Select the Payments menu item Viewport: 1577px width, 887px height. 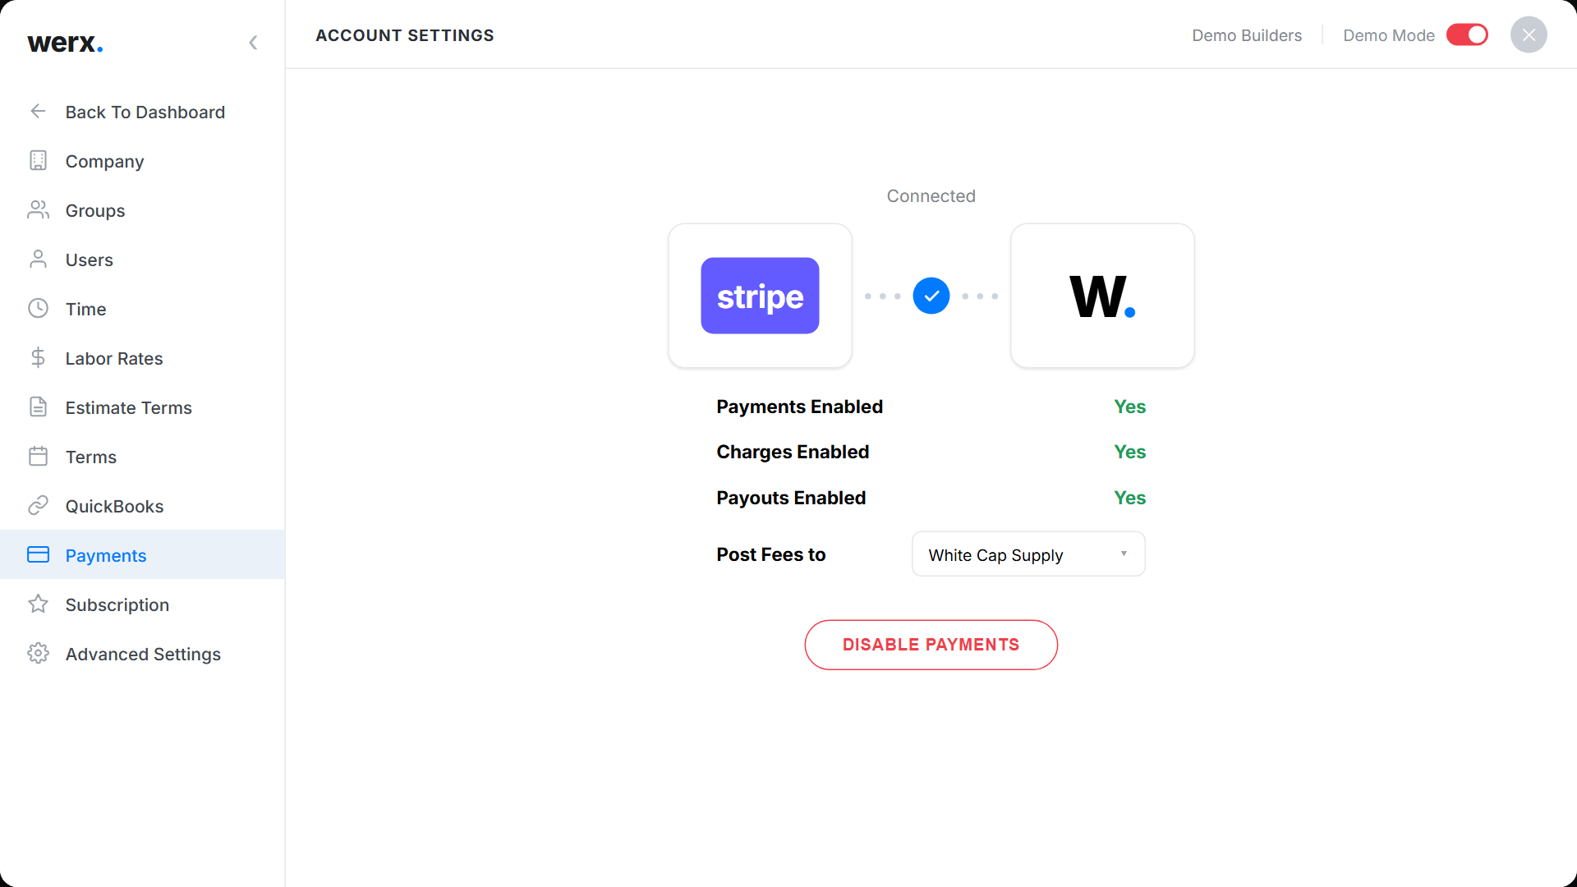143,555
